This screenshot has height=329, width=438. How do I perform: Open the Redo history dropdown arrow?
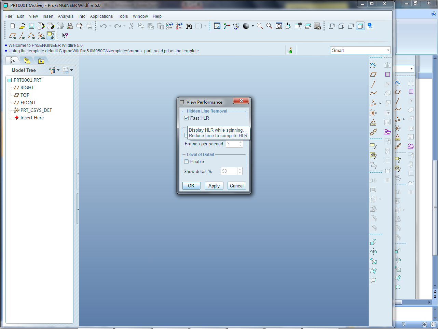click(x=124, y=26)
